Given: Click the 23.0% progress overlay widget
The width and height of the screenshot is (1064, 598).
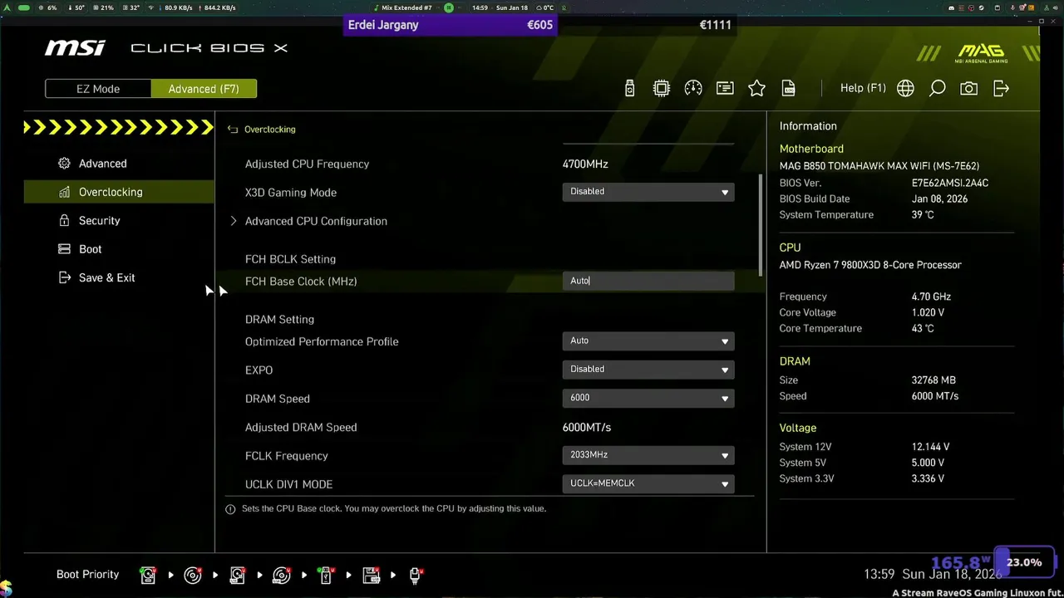Looking at the screenshot, I should pyautogui.click(x=1024, y=562).
